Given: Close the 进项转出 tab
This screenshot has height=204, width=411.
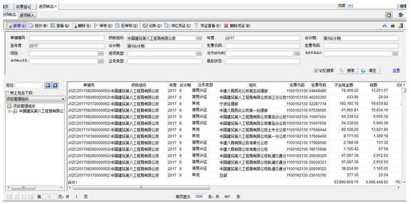Looking at the screenshot, I should (x=56, y=6).
